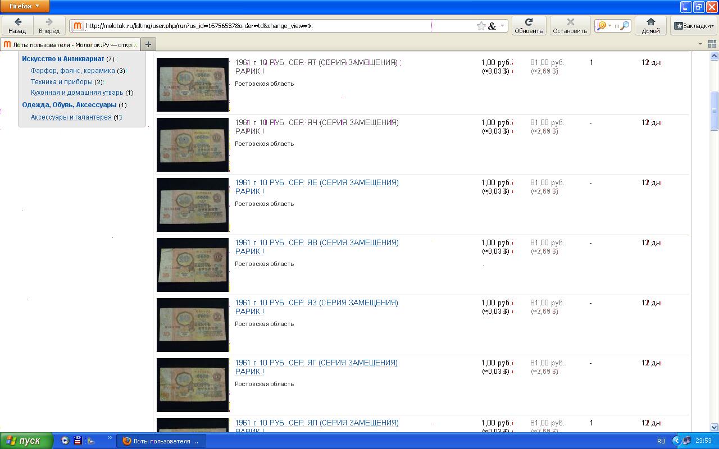Click the Назад back button
This screenshot has width=719, height=449.
tap(17, 25)
